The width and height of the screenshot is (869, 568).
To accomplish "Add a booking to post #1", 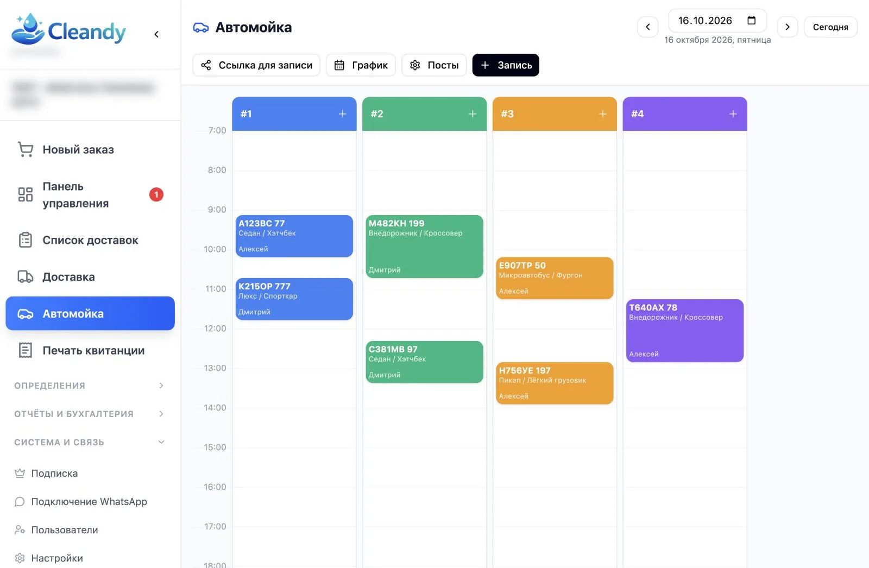I will coord(342,114).
